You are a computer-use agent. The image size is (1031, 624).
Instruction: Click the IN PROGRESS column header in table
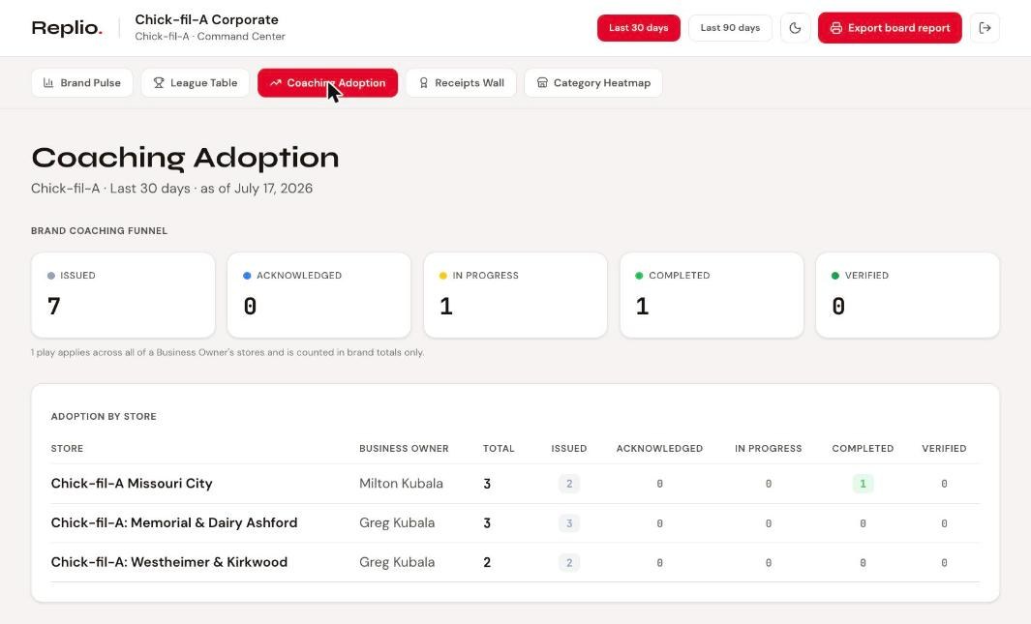768,449
